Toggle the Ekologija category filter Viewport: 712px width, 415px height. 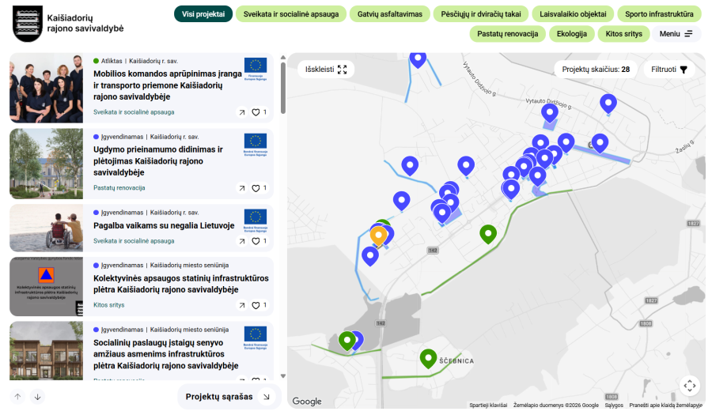tap(572, 34)
